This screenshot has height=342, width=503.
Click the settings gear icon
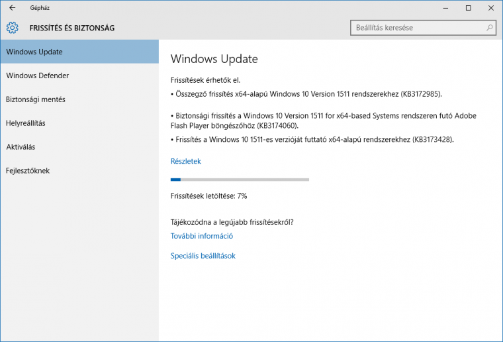12,28
